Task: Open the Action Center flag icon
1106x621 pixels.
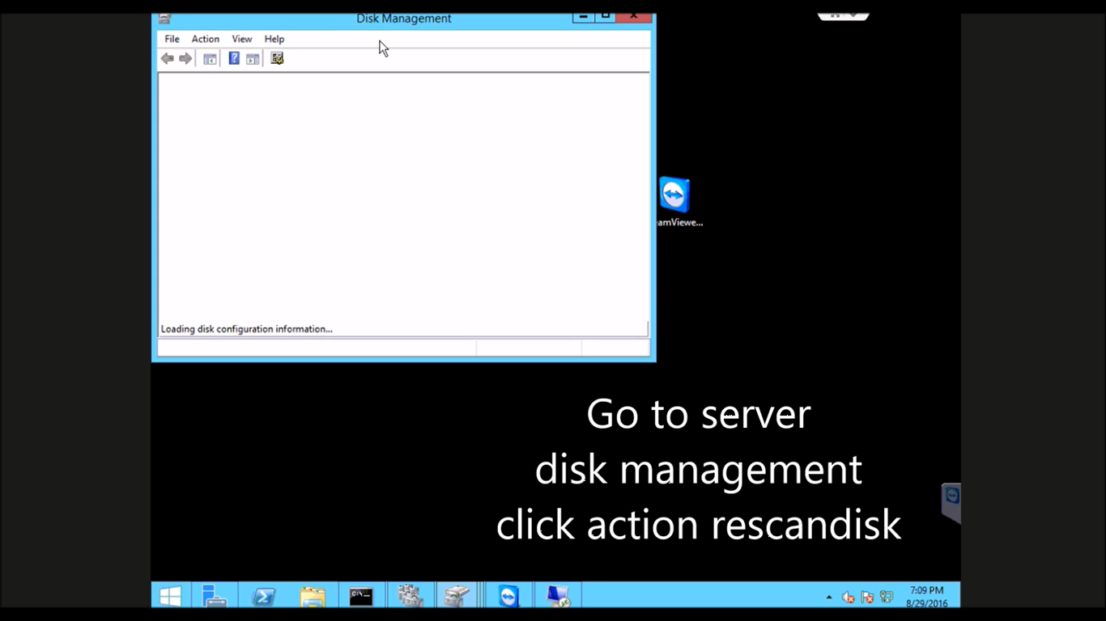Action: tap(866, 598)
